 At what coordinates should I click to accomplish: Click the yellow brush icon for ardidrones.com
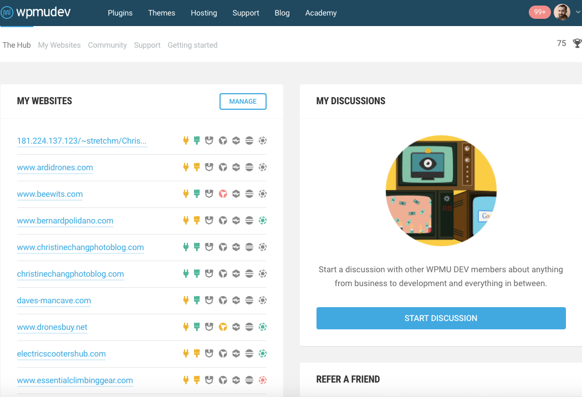pyautogui.click(x=197, y=167)
